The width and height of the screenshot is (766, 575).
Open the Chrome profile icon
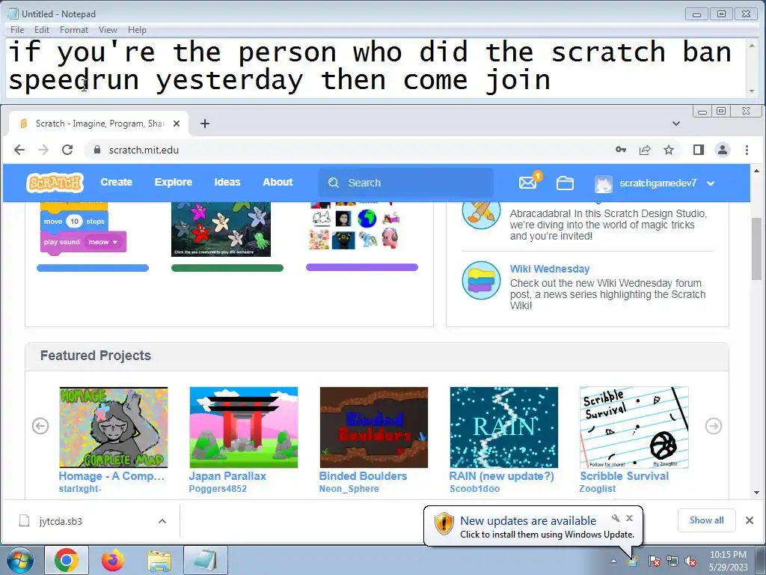coord(723,150)
